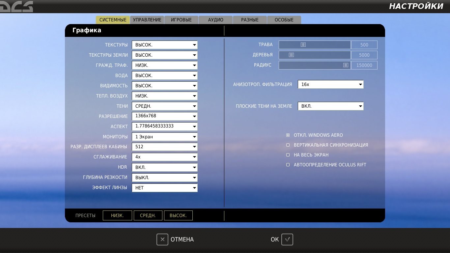Open the МОНИТОРЫ dropdown

(165, 137)
